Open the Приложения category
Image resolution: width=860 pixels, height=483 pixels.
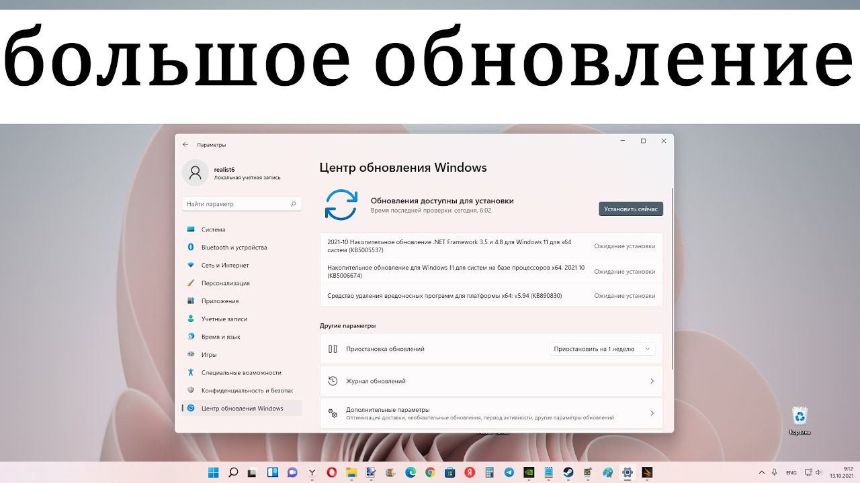(242, 301)
